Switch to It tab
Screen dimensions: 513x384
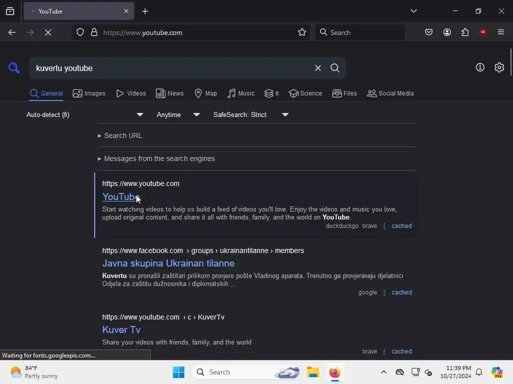272,93
